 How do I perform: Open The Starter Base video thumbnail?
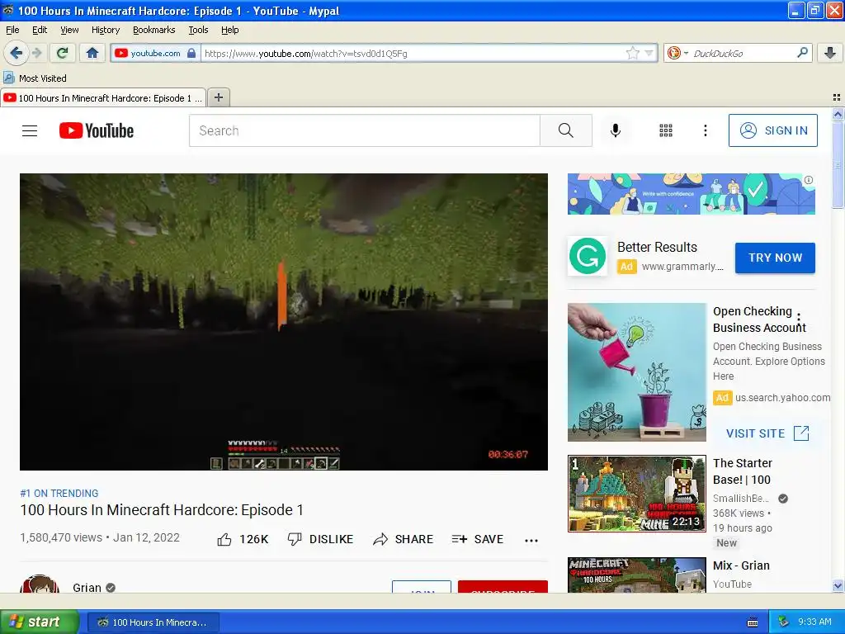(636, 494)
